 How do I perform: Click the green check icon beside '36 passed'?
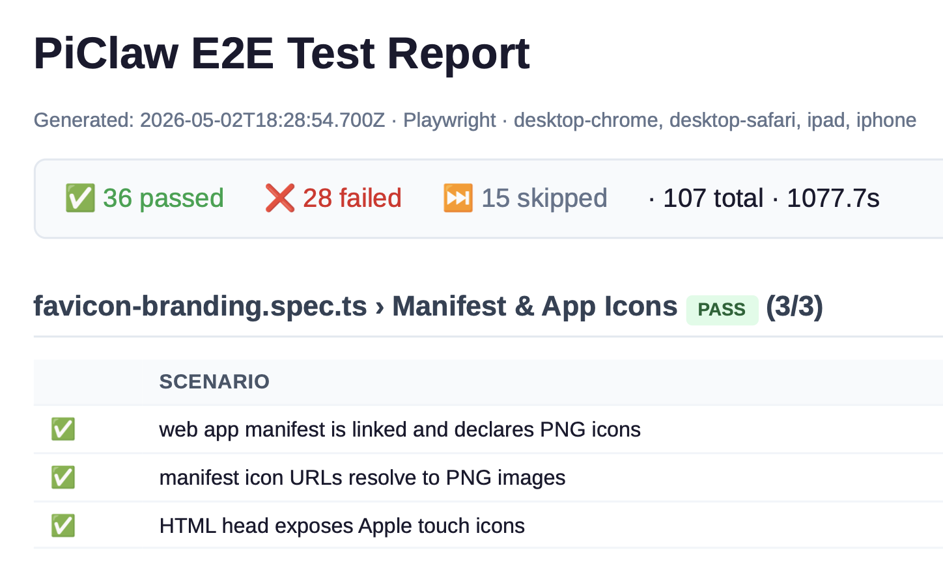click(x=80, y=198)
